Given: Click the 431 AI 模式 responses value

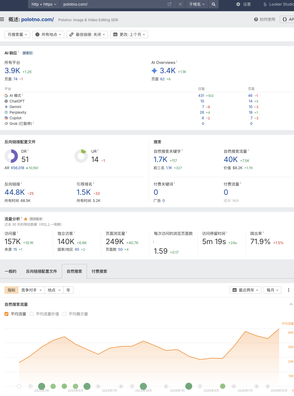Looking at the screenshot, I should pos(201,96).
